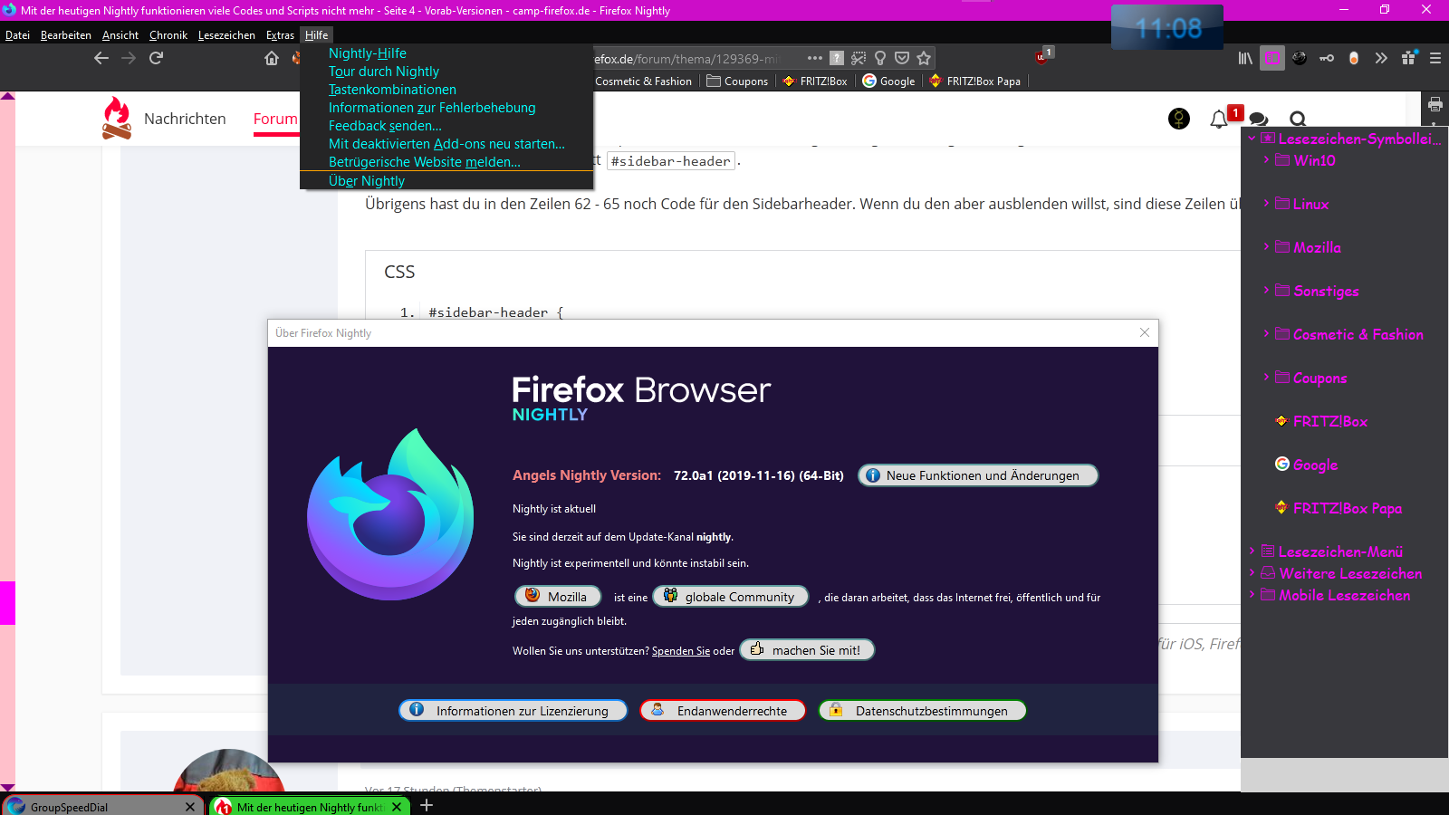The image size is (1449, 815).
Task: Open the uBlock Origin shield icon
Action: pos(1042,56)
